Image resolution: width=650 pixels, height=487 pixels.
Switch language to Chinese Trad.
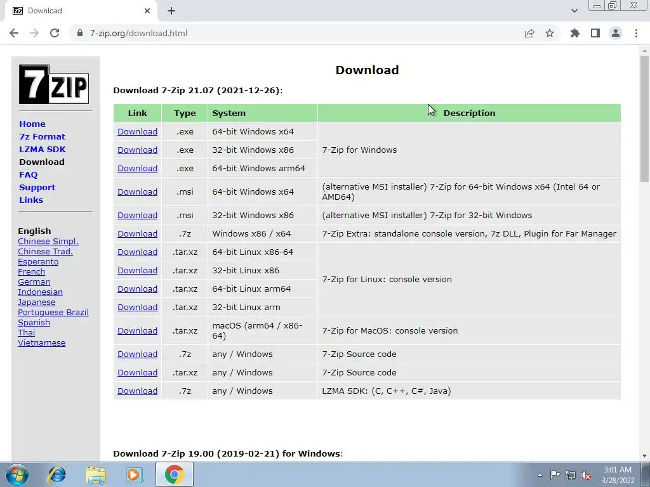click(45, 251)
